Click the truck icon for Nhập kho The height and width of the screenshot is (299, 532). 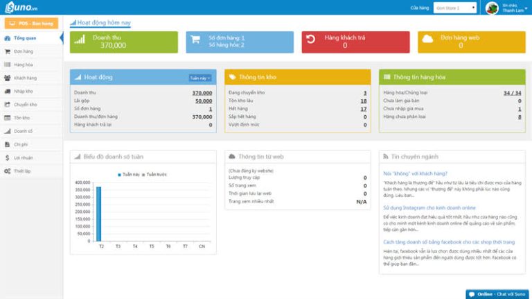pyautogui.click(x=7, y=91)
